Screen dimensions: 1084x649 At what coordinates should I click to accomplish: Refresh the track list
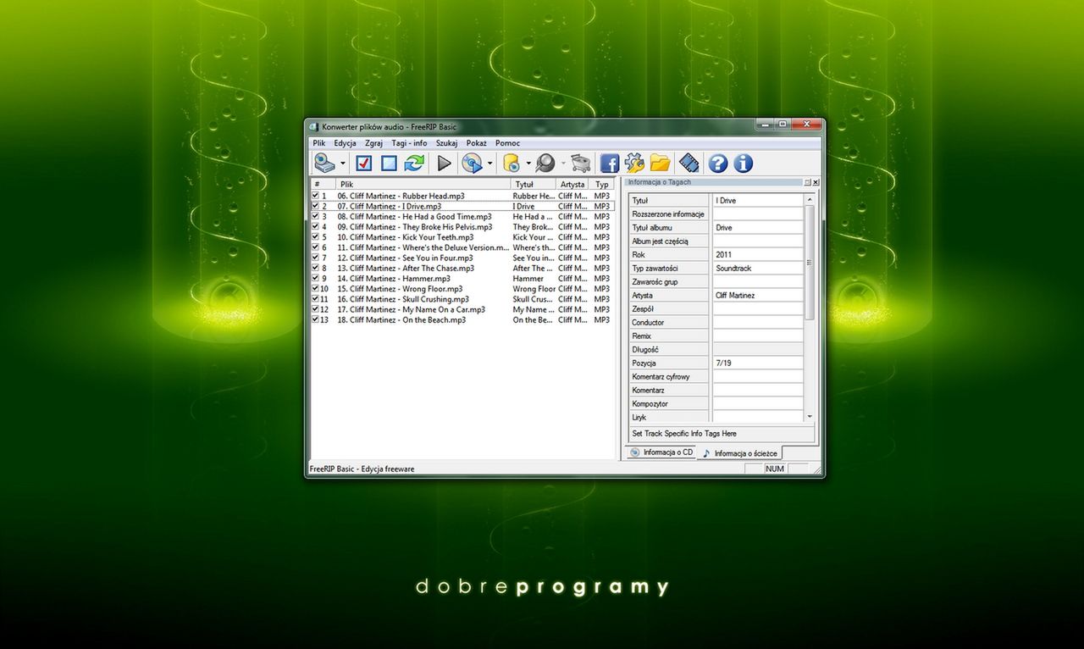(x=413, y=163)
